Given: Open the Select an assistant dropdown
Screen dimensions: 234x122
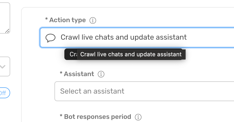Looking at the screenshot, I should coord(144,91).
